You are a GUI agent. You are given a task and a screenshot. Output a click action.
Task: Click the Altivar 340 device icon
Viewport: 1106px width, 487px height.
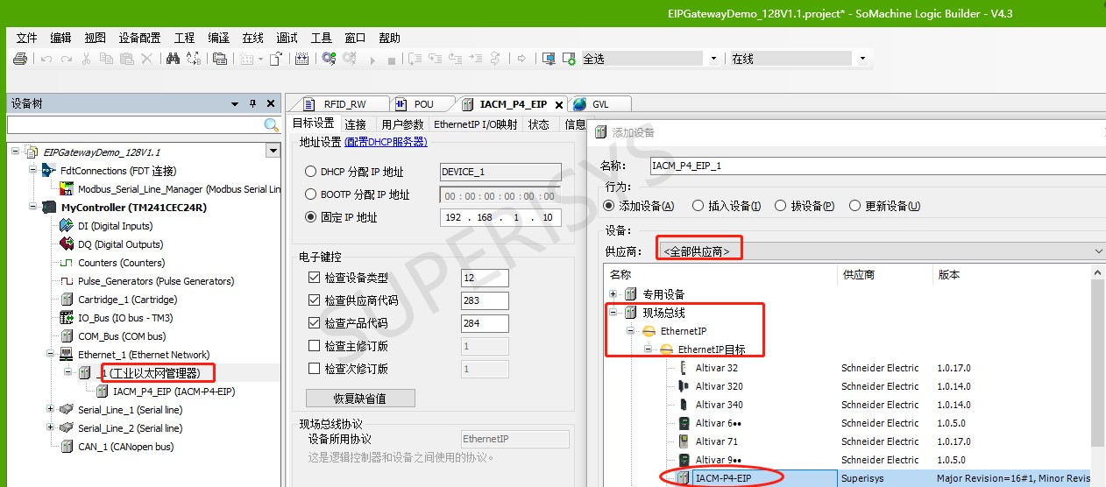click(x=684, y=405)
